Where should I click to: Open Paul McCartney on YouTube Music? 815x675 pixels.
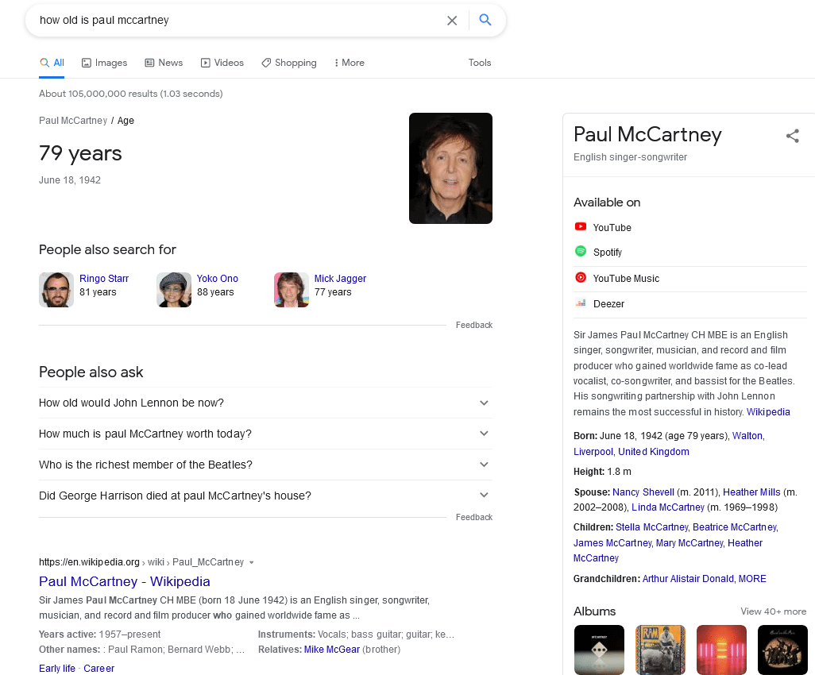tap(625, 278)
